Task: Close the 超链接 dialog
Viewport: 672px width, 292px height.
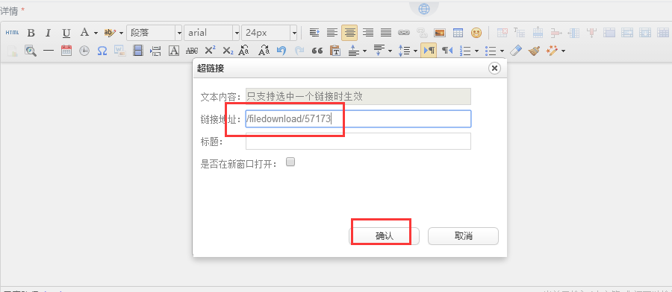Action: 494,69
